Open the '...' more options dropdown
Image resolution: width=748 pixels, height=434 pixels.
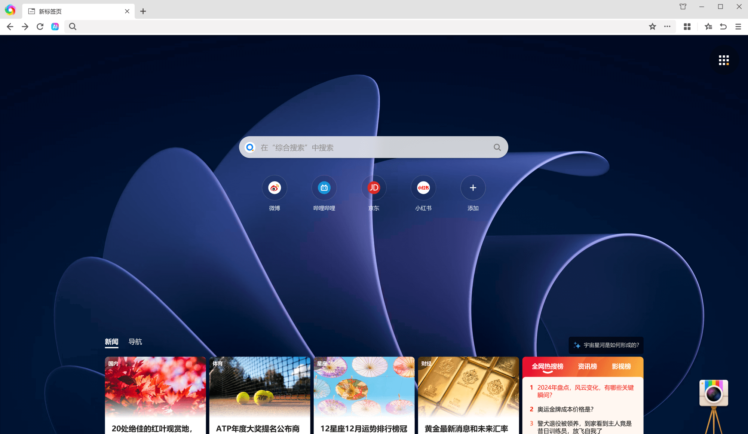[667, 27]
